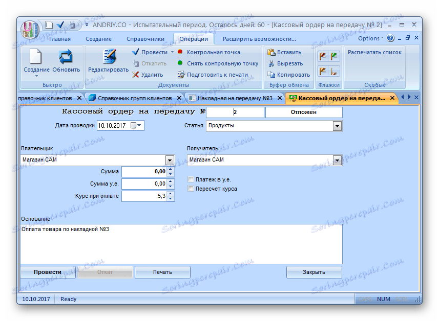Expand the Плательщик dropdown
The height and width of the screenshot is (321, 439).
170,161
